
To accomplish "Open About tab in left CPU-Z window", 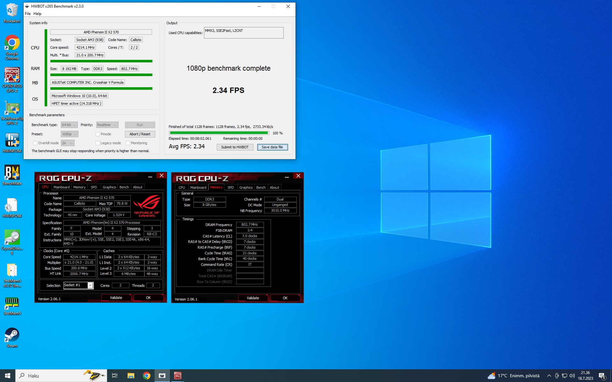I will (138, 187).
